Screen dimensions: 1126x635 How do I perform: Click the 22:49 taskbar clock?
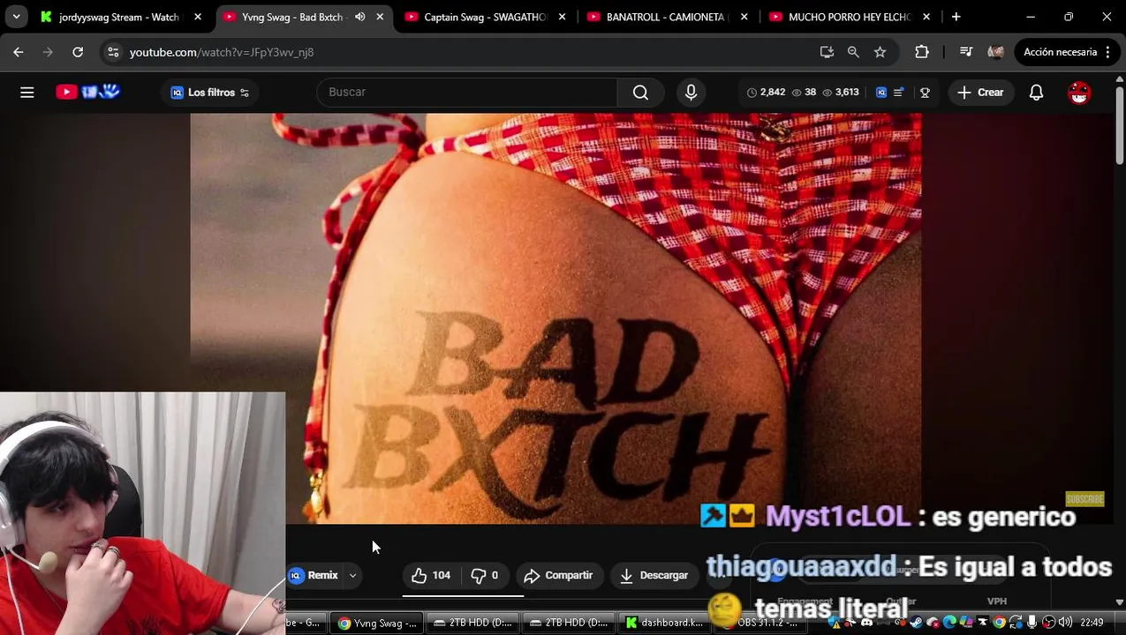tap(1092, 623)
